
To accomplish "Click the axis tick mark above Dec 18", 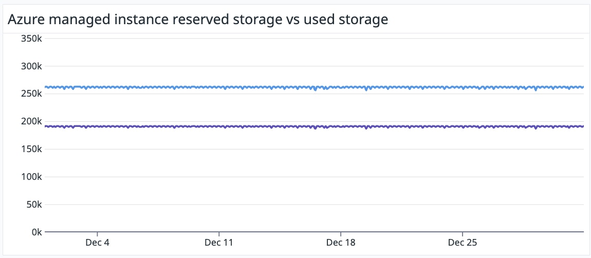I will click(341, 234).
